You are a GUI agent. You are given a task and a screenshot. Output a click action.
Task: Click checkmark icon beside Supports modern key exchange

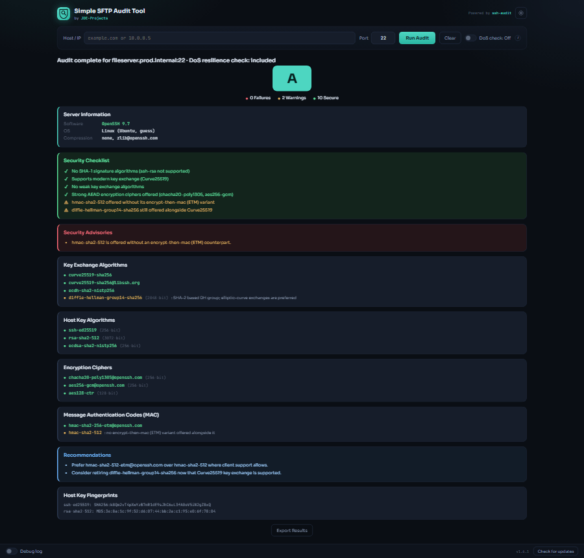coord(66,179)
